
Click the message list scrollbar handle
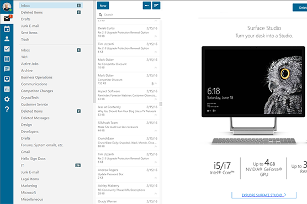click(161, 104)
